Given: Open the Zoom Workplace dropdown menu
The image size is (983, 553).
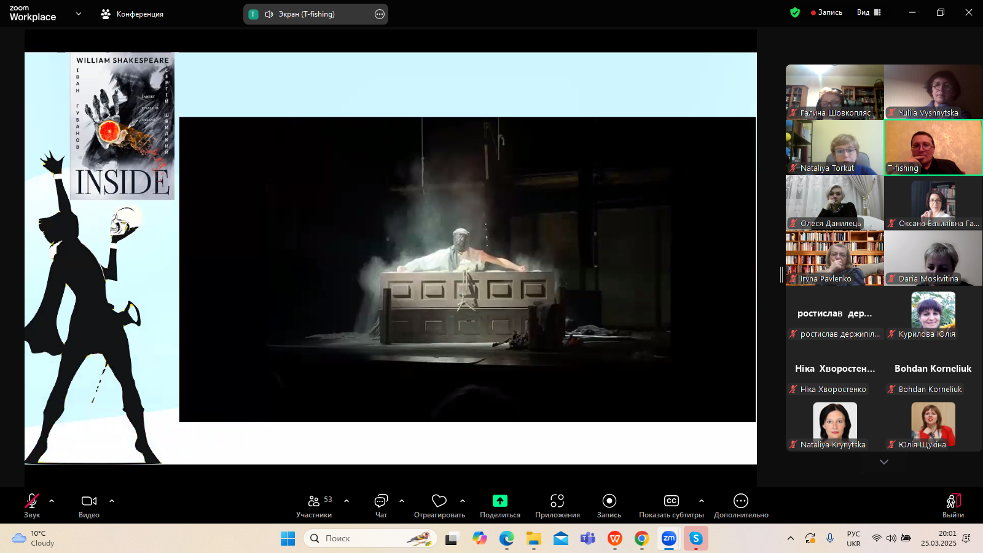Looking at the screenshot, I should point(79,14).
